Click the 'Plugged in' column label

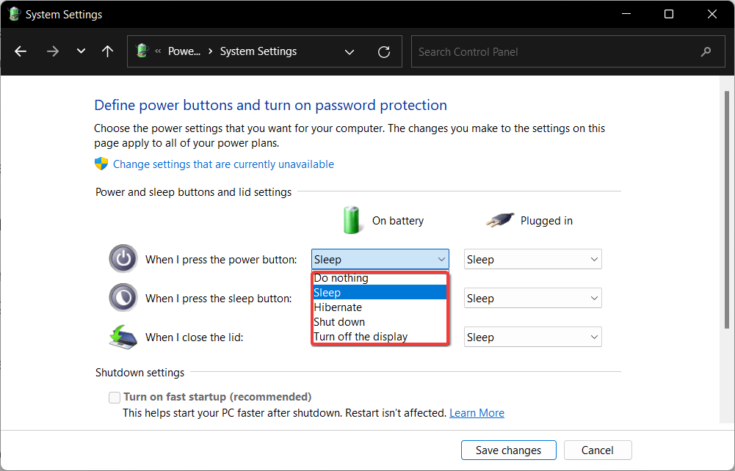coord(546,221)
